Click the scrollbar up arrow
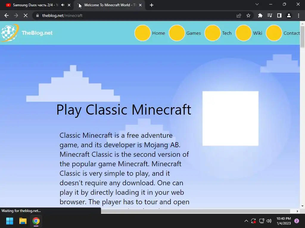Screen dimensions: 305x228 tap(302, 24)
